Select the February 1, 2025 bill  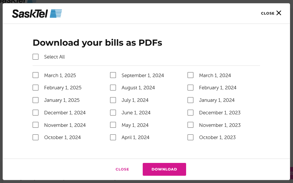(x=36, y=88)
